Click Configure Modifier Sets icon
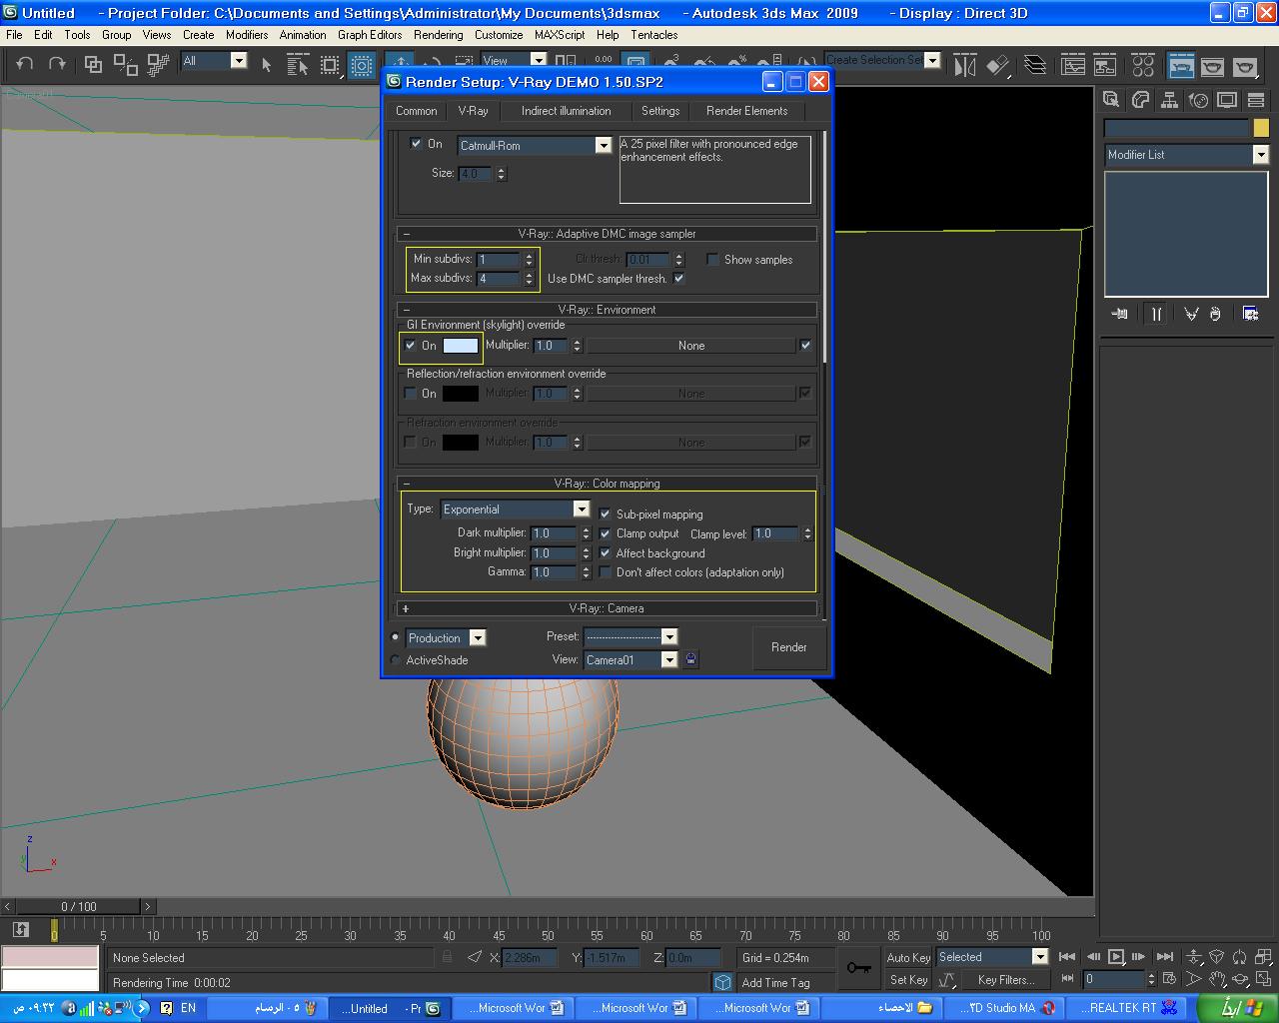The image size is (1279, 1023). coord(1250,314)
